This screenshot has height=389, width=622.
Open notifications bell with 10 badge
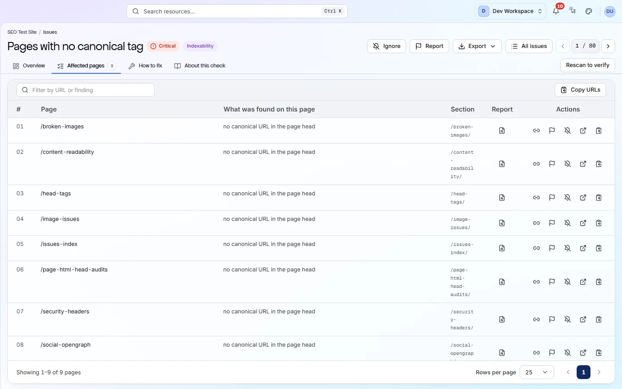click(556, 11)
